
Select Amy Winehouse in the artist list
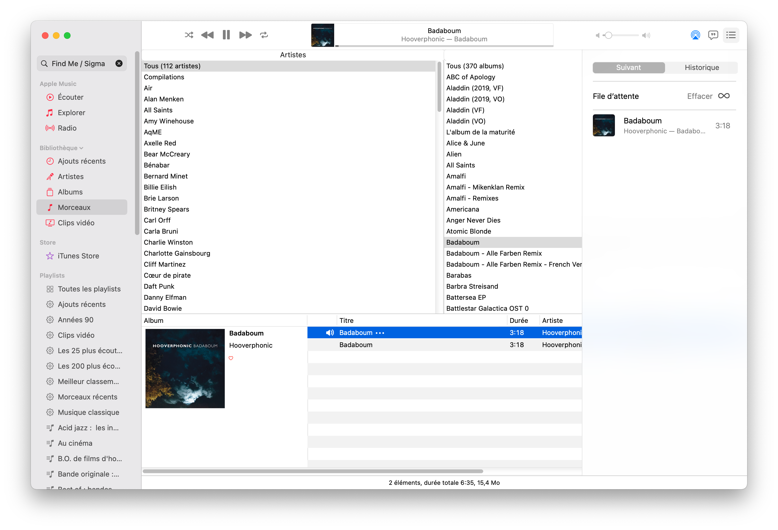(288, 121)
